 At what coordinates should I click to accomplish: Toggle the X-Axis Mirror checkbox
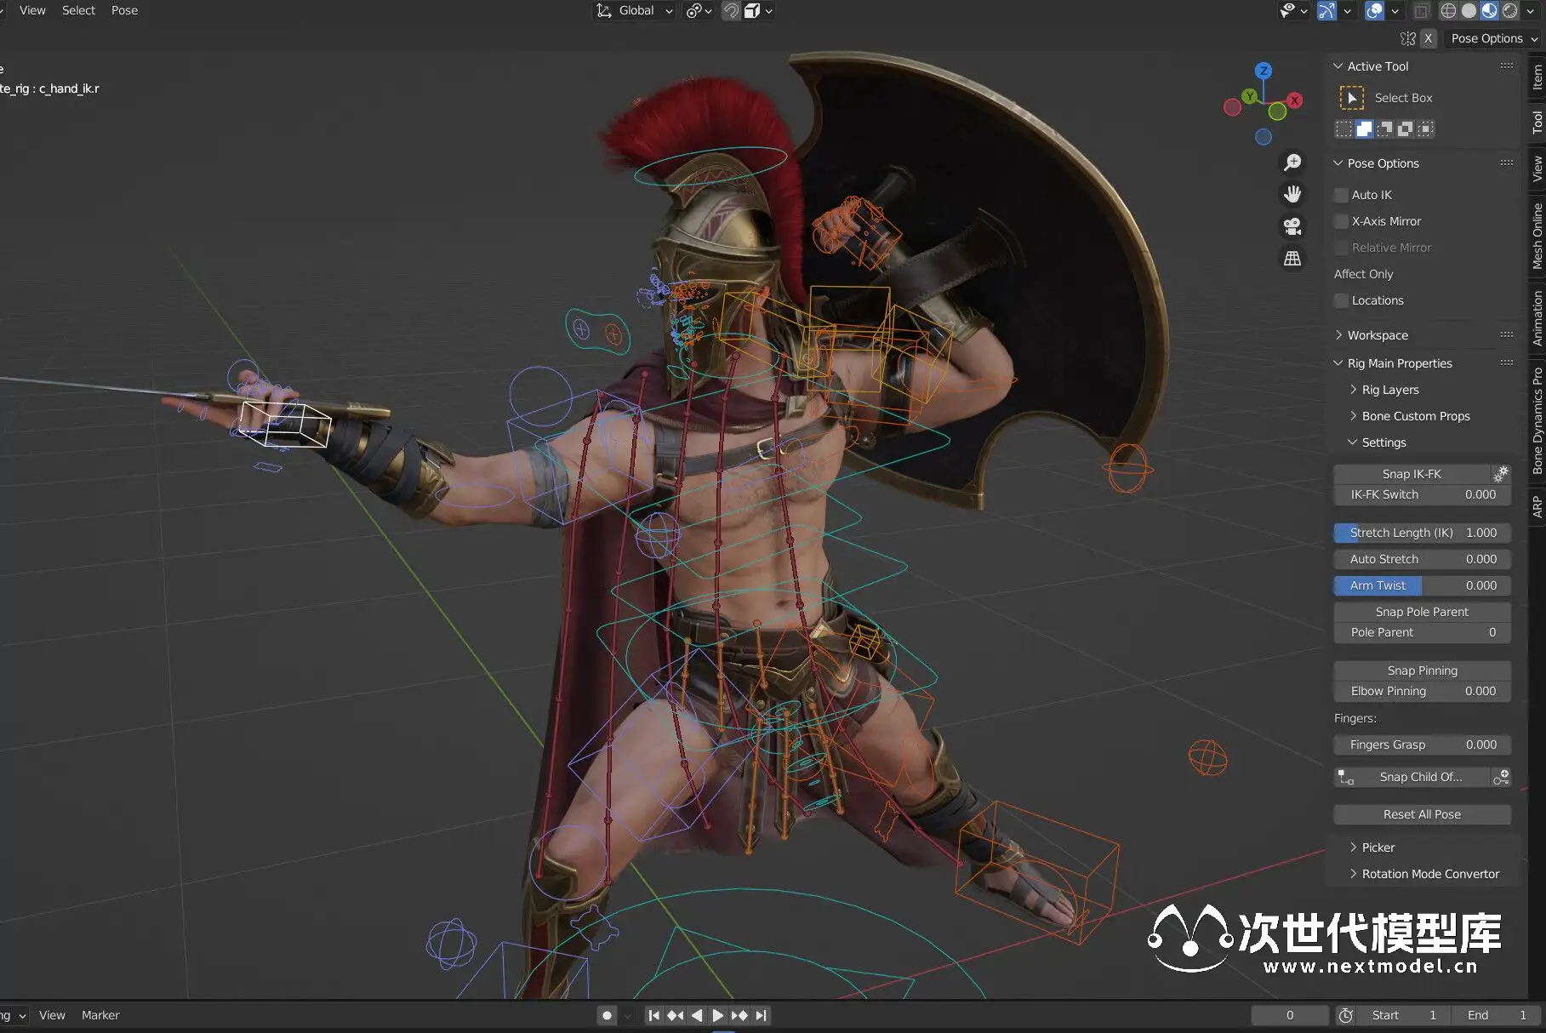[1342, 221]
